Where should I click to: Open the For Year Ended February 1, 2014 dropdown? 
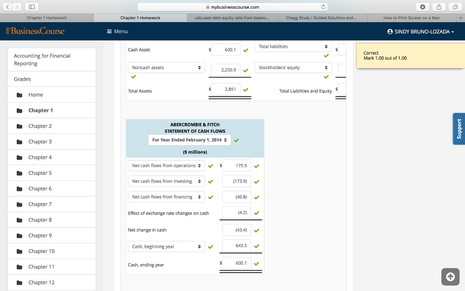tap(189, 140)
